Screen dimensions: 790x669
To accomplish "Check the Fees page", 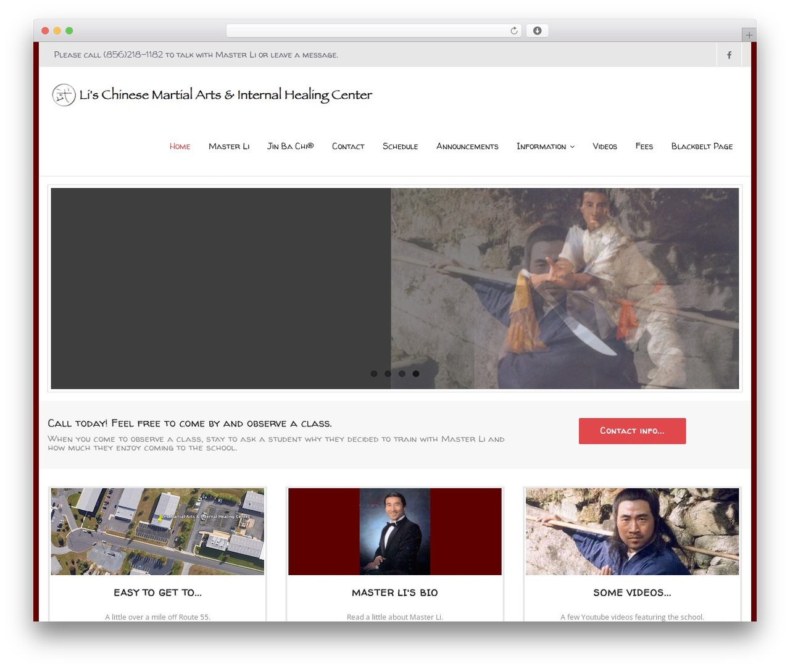I will (x=644, y=146).
